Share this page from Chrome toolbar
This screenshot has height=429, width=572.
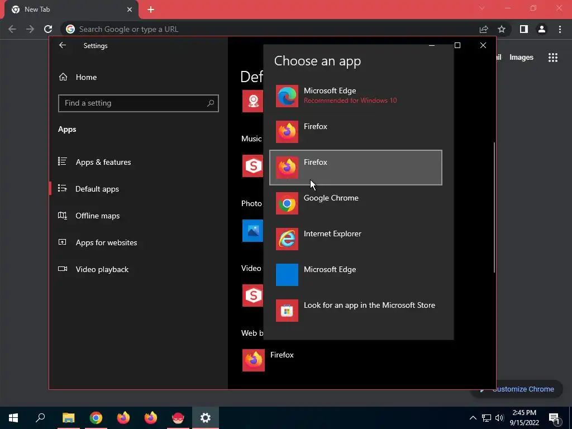(x=484, y=29)
